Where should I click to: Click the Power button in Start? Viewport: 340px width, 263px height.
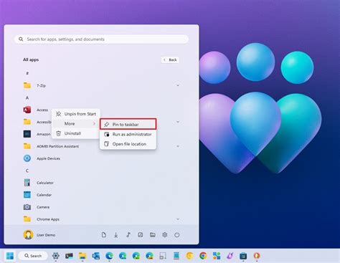[177, 235]
